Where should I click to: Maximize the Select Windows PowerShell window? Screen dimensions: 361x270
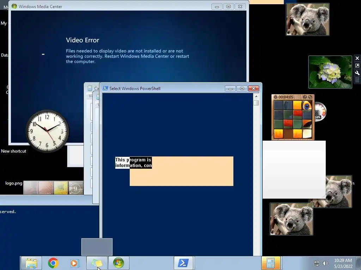point(242,88)
